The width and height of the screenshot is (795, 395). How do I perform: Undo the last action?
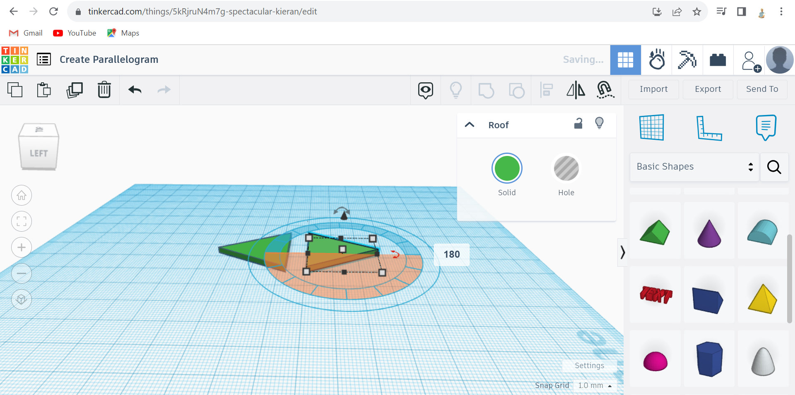point(135,90)
